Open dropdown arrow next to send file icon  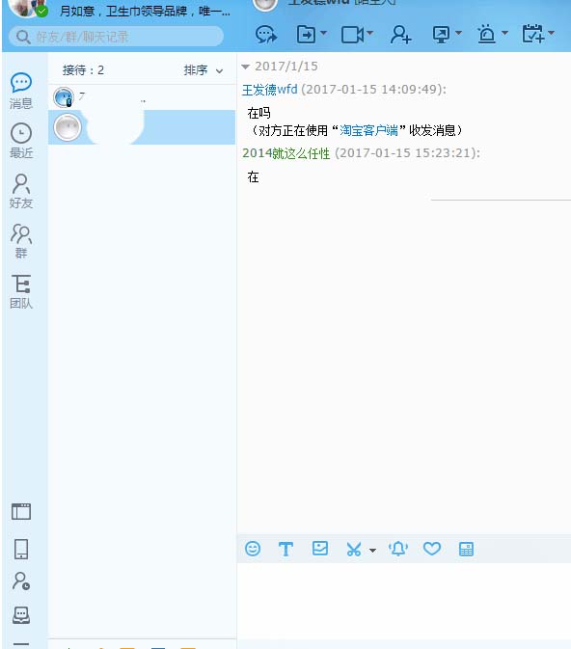pyautogui.click(x=324, y=33)
